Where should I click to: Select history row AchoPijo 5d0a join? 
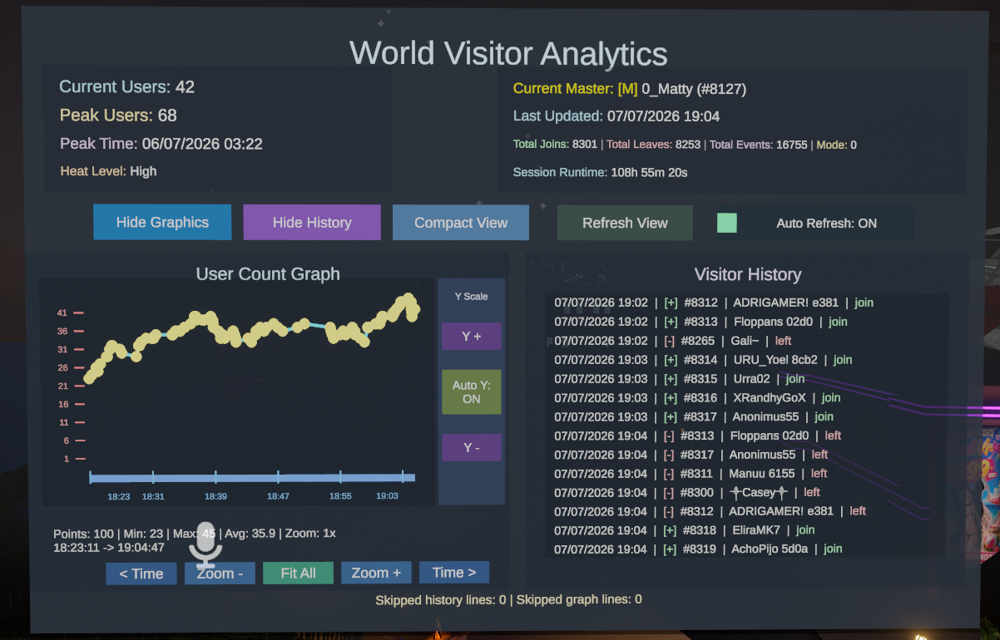[x=699, y=549]
